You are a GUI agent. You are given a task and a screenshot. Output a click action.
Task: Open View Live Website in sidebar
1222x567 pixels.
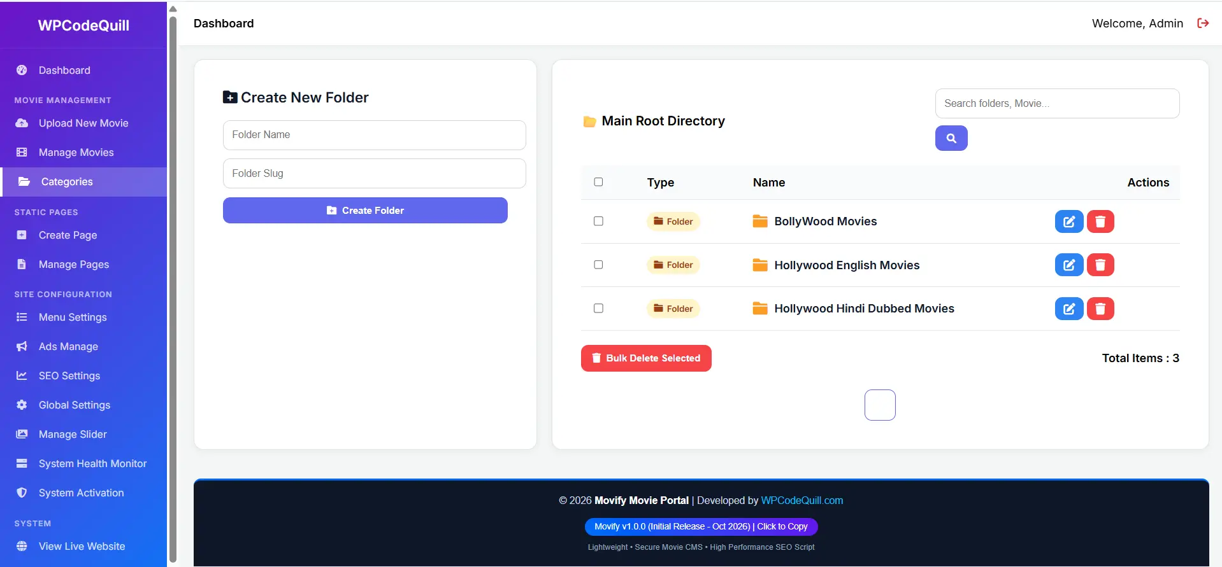click(x=83, y=546)
